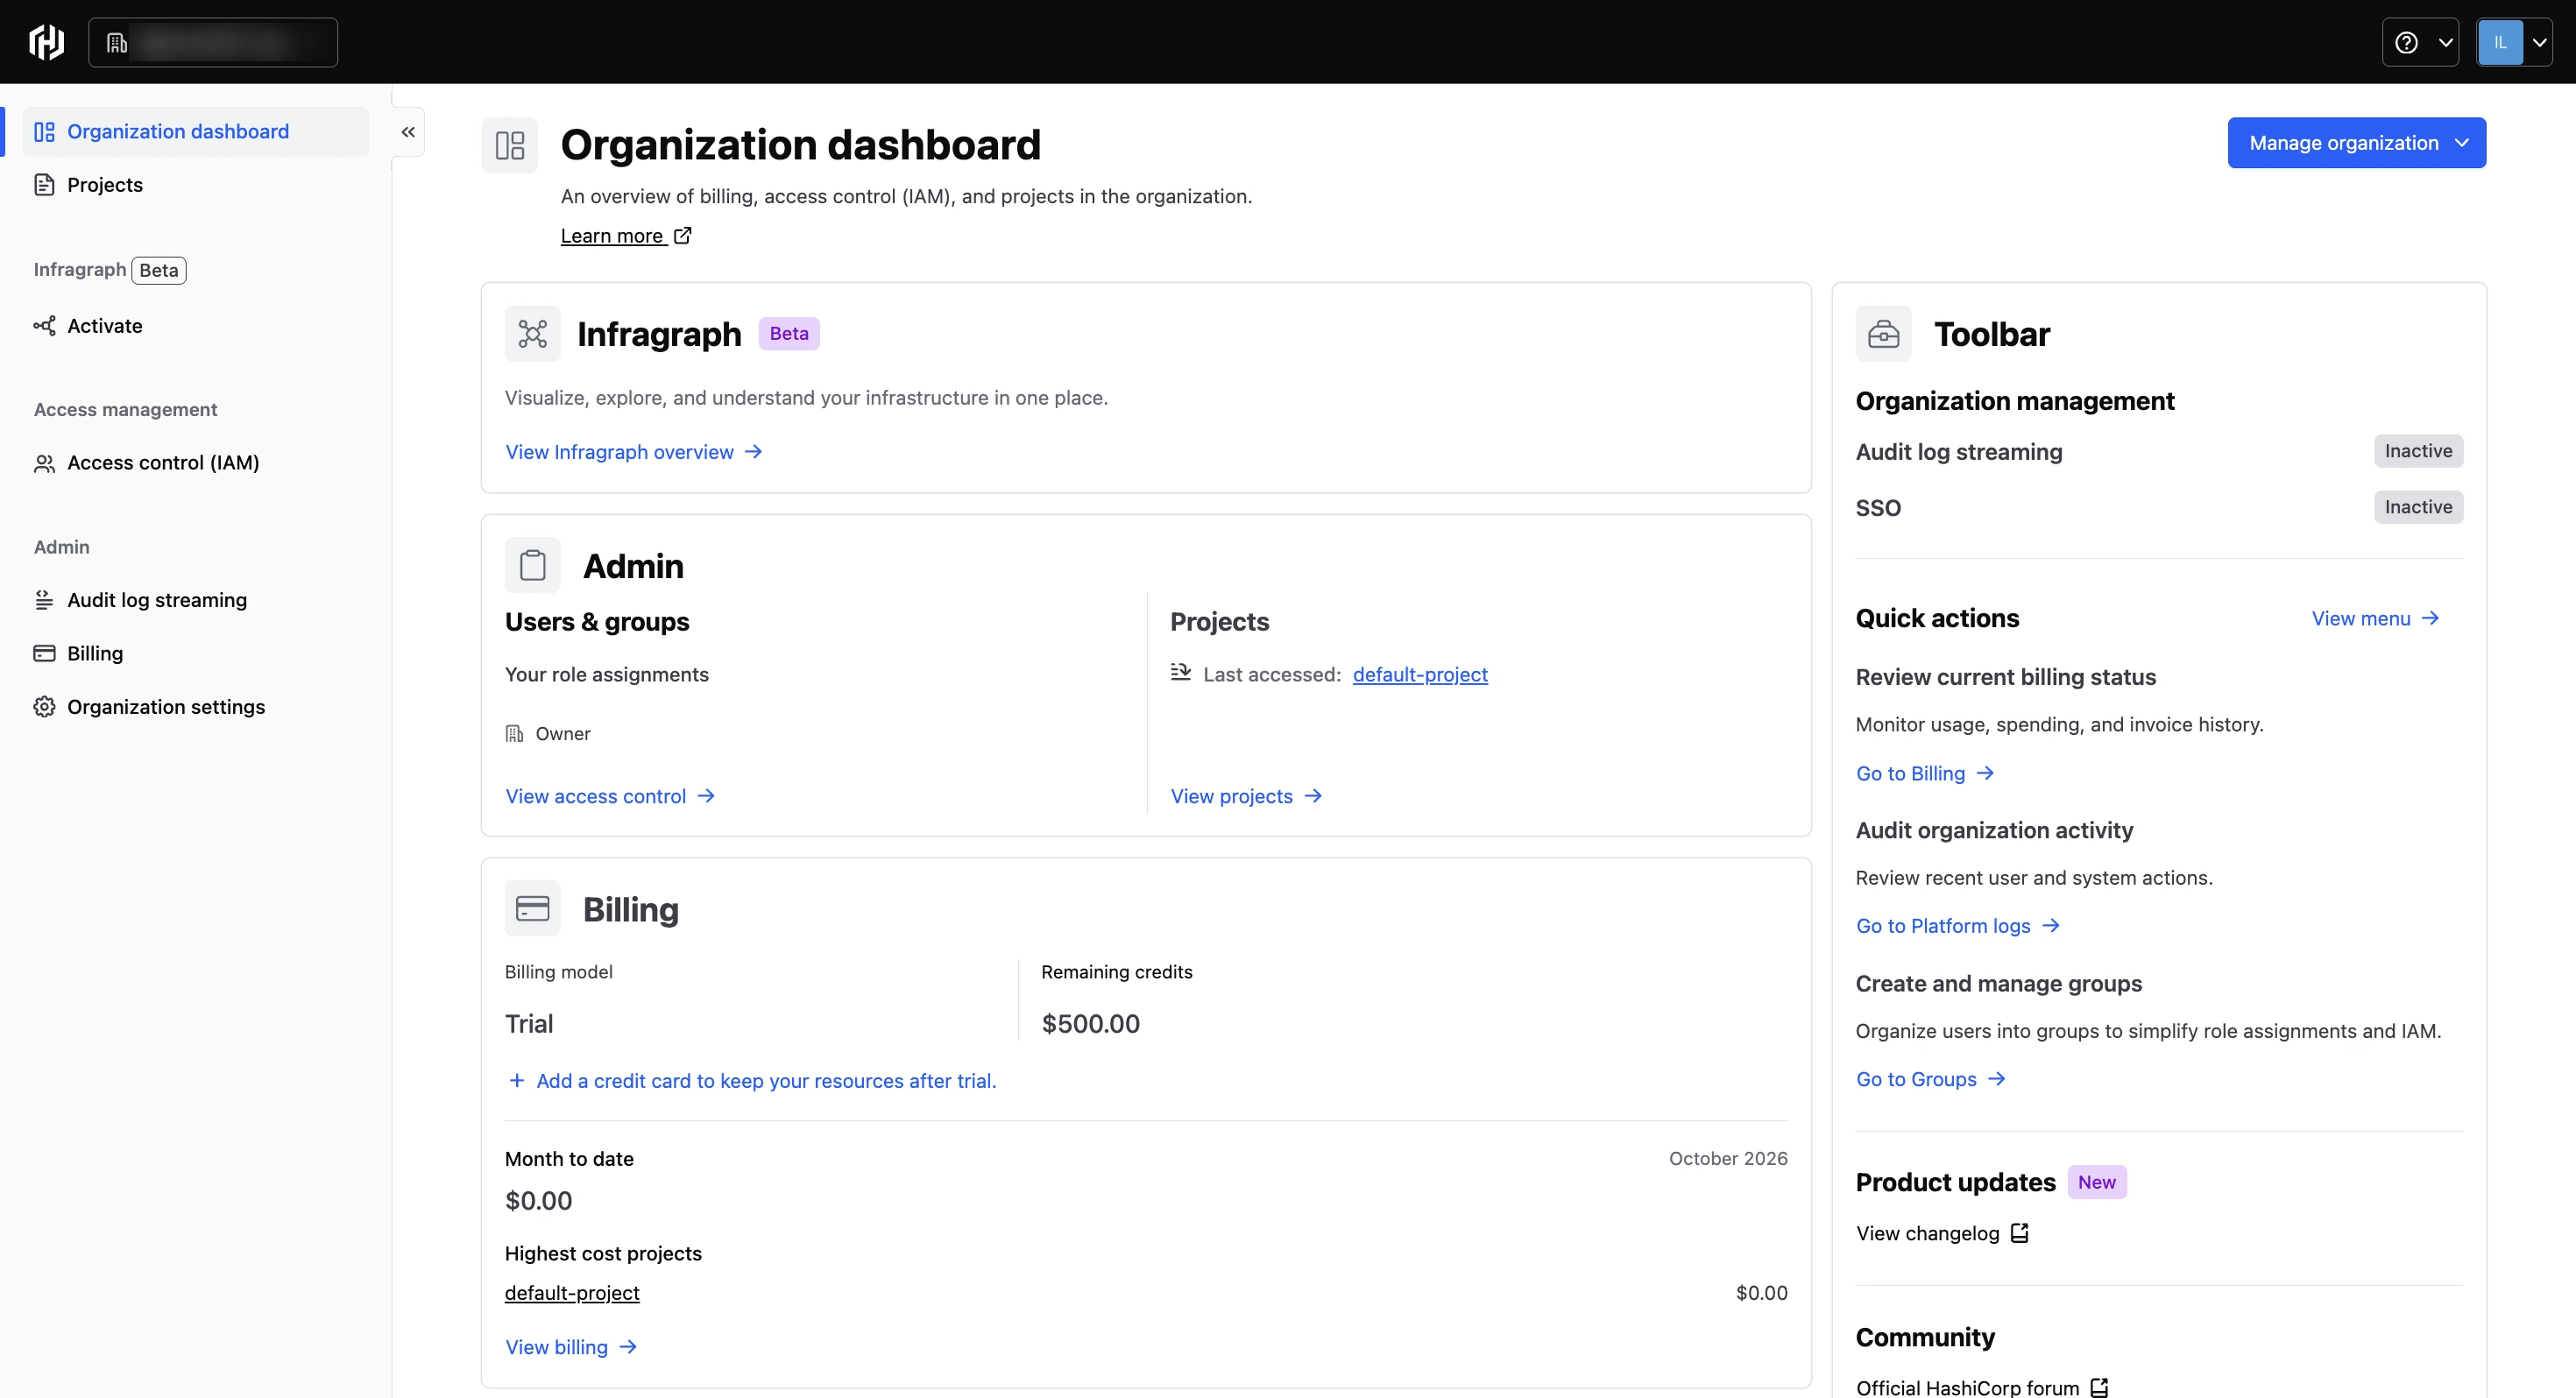Open Quick actions View menu link

point(2375,619)
